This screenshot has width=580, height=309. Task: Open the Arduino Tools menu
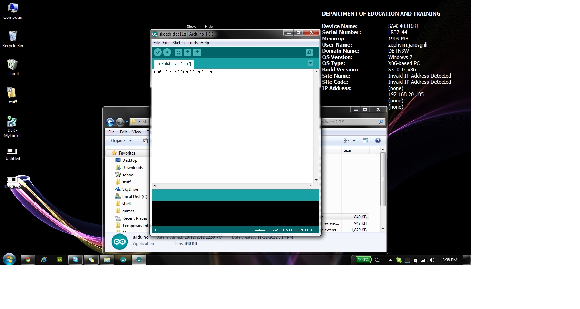192,43
